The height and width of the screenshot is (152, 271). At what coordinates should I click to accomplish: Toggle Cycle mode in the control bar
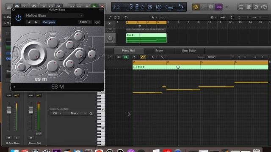click(196, 7)
